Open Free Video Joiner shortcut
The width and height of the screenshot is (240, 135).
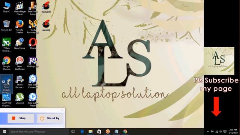[x=33, y=8]
